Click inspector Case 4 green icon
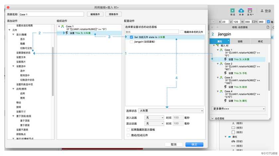279x156 pixels. pyautogui.click(x=221, y=91)
